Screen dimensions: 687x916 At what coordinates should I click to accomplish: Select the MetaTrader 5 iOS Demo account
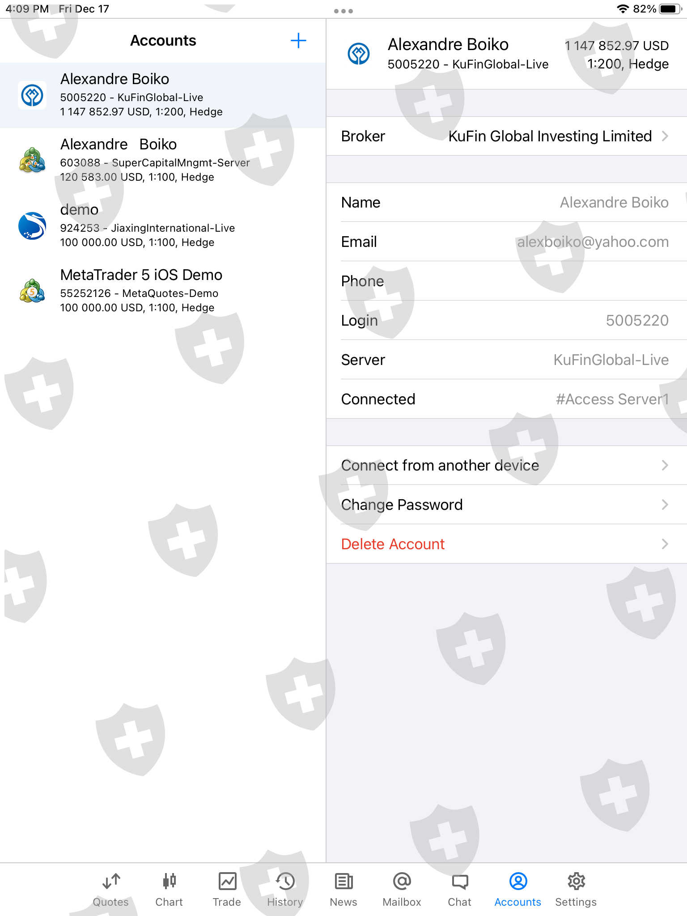(163, 291)
